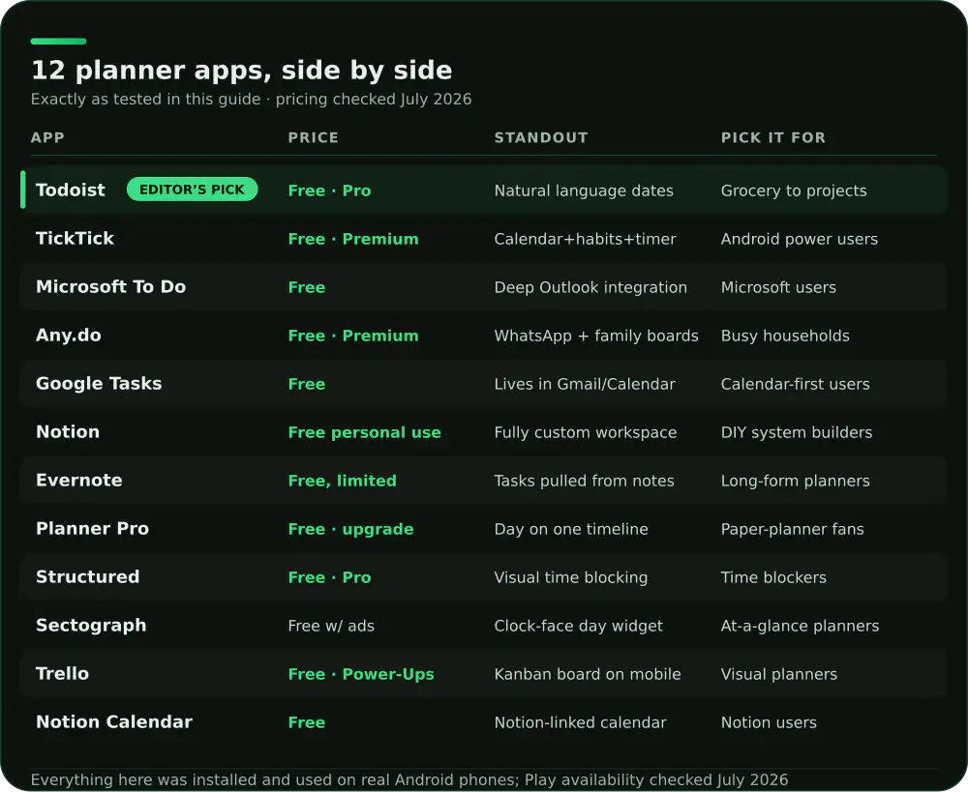968x792 pixels.
Task: Click 'Grocery to projects' cell
Action: click(794, 191)
